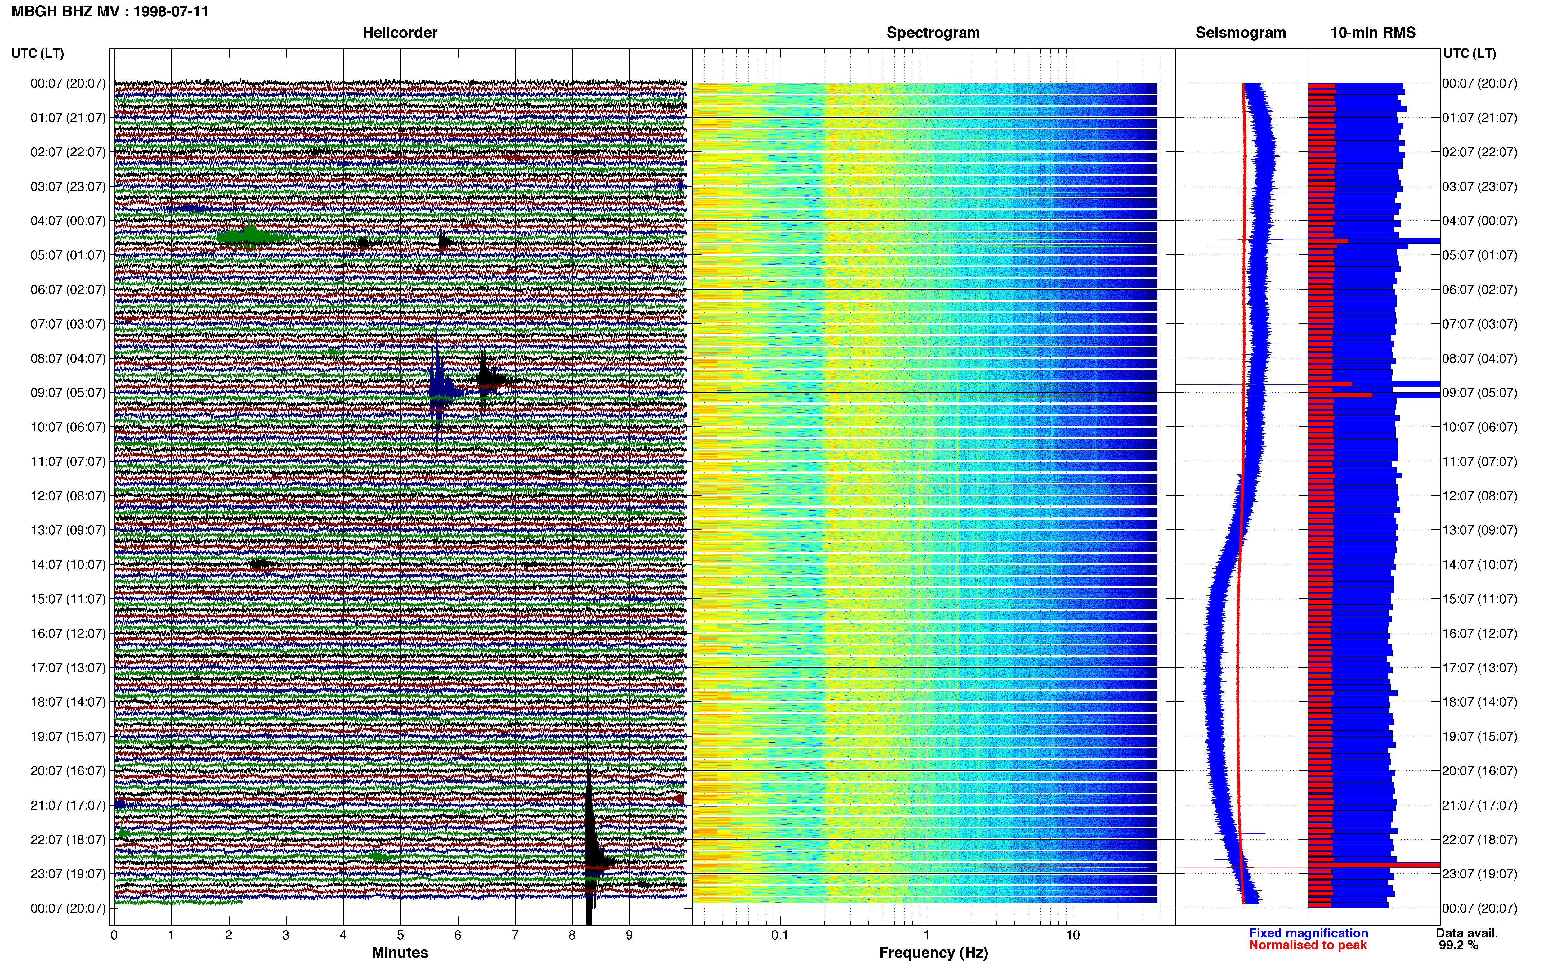Click the left 05:07 (01:07) time label
The width and height of the screenshot is (1557, 974).
(68, 255)
